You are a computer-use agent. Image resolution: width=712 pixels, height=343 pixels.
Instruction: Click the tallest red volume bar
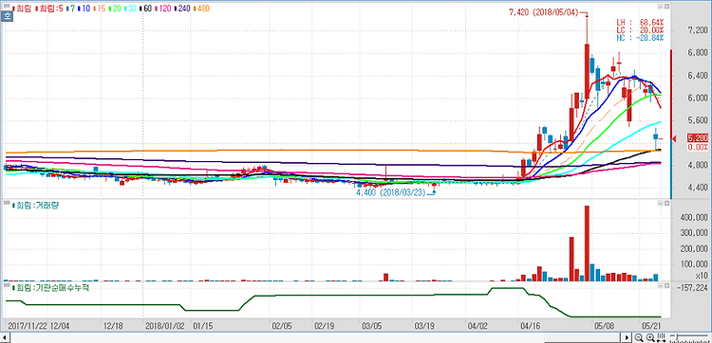[587, 244]
